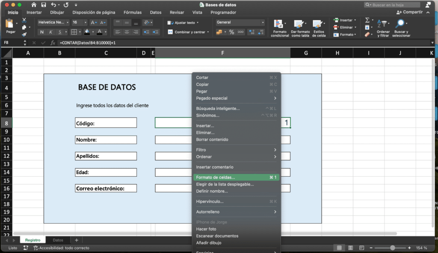The height and width of the screenshot is (253, 438).
Task: Increase font size with the larger A icon
Action: [94, 23]
